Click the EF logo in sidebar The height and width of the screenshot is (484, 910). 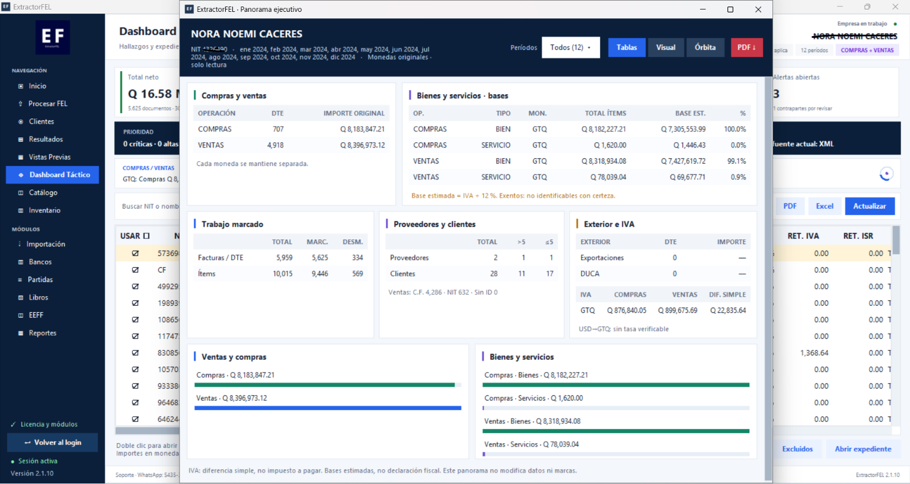[53, 37]
